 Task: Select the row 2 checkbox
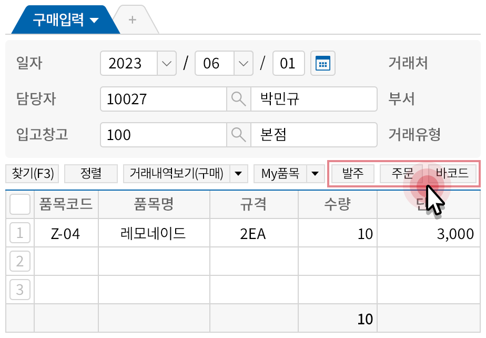(20, 261)
